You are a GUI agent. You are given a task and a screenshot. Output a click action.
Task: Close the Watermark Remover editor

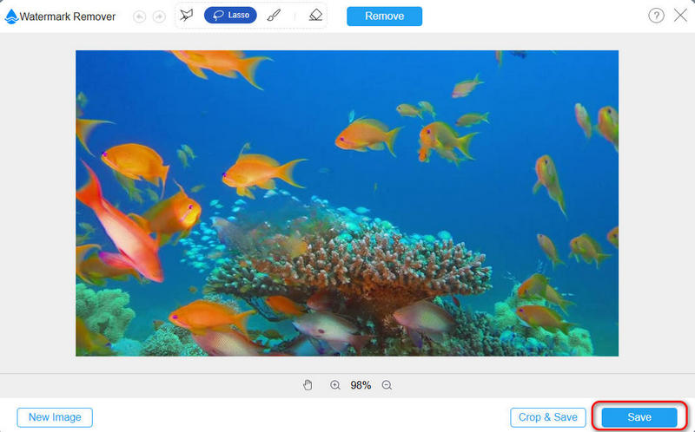coord(680,16)
